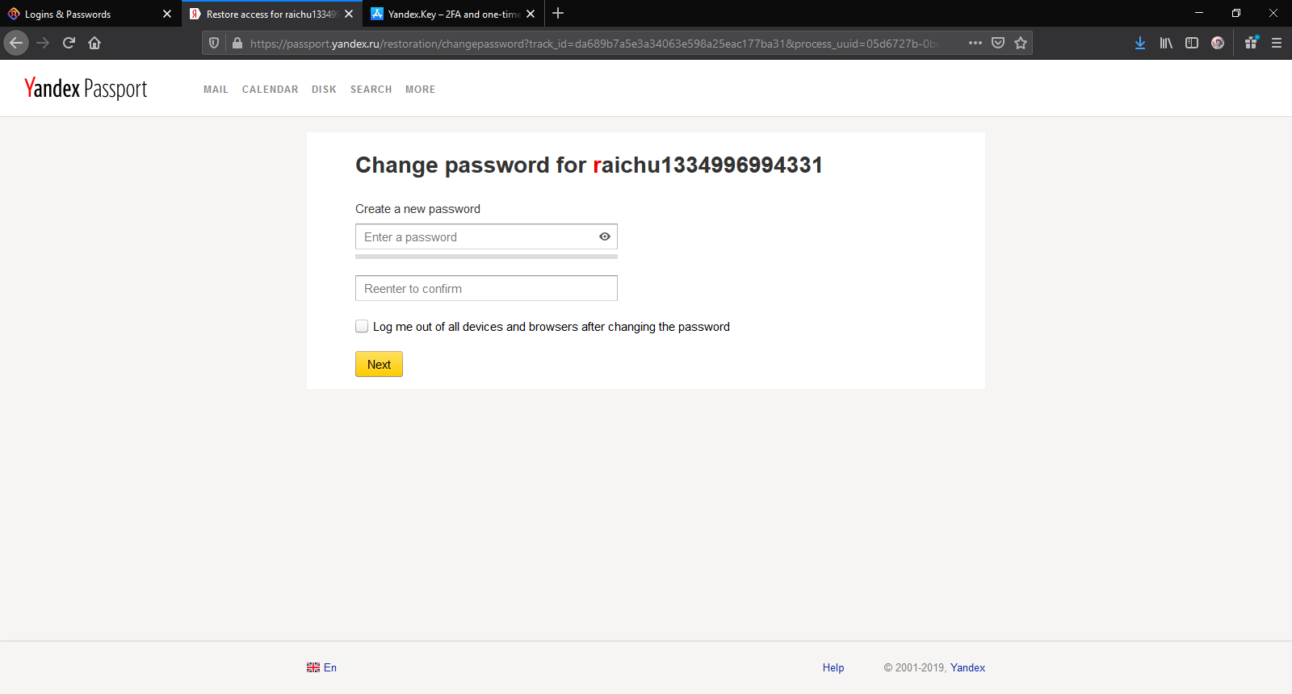This screenshot has height=694, width=1292.
Task: Open the Library bookmarks and history
Action: coord(1166,43)
